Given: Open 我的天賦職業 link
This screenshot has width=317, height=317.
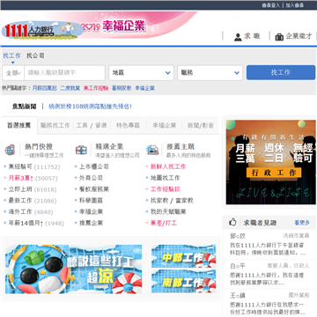Looking at the screenshot, I should (x=168, y=212).
